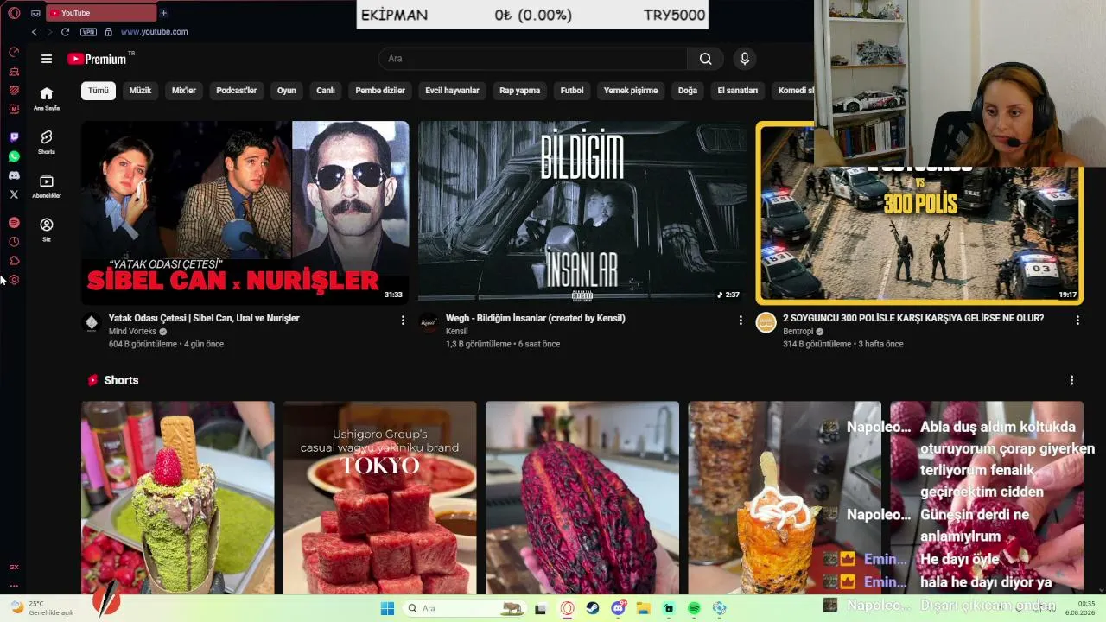The image size is (1106, 622).
Task: Play the Bildiğim İnsanlar video thumbnail
Action: (x=582, y=213)
